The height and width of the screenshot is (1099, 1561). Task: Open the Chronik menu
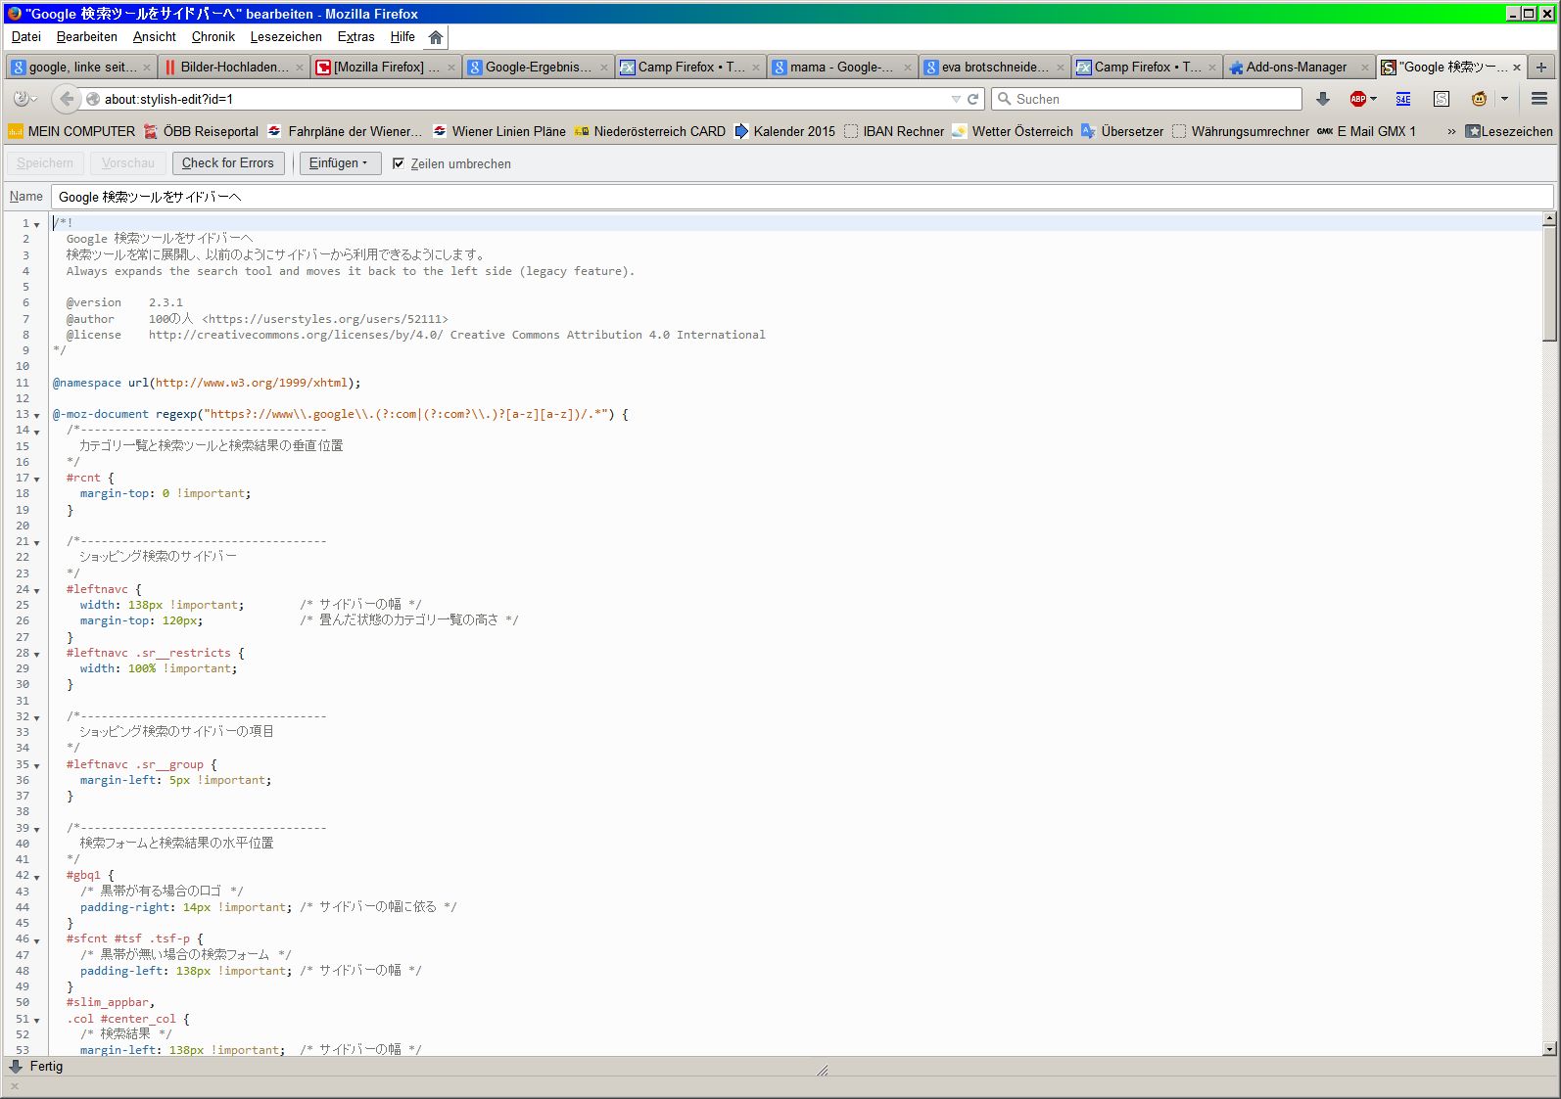[213, 37]
